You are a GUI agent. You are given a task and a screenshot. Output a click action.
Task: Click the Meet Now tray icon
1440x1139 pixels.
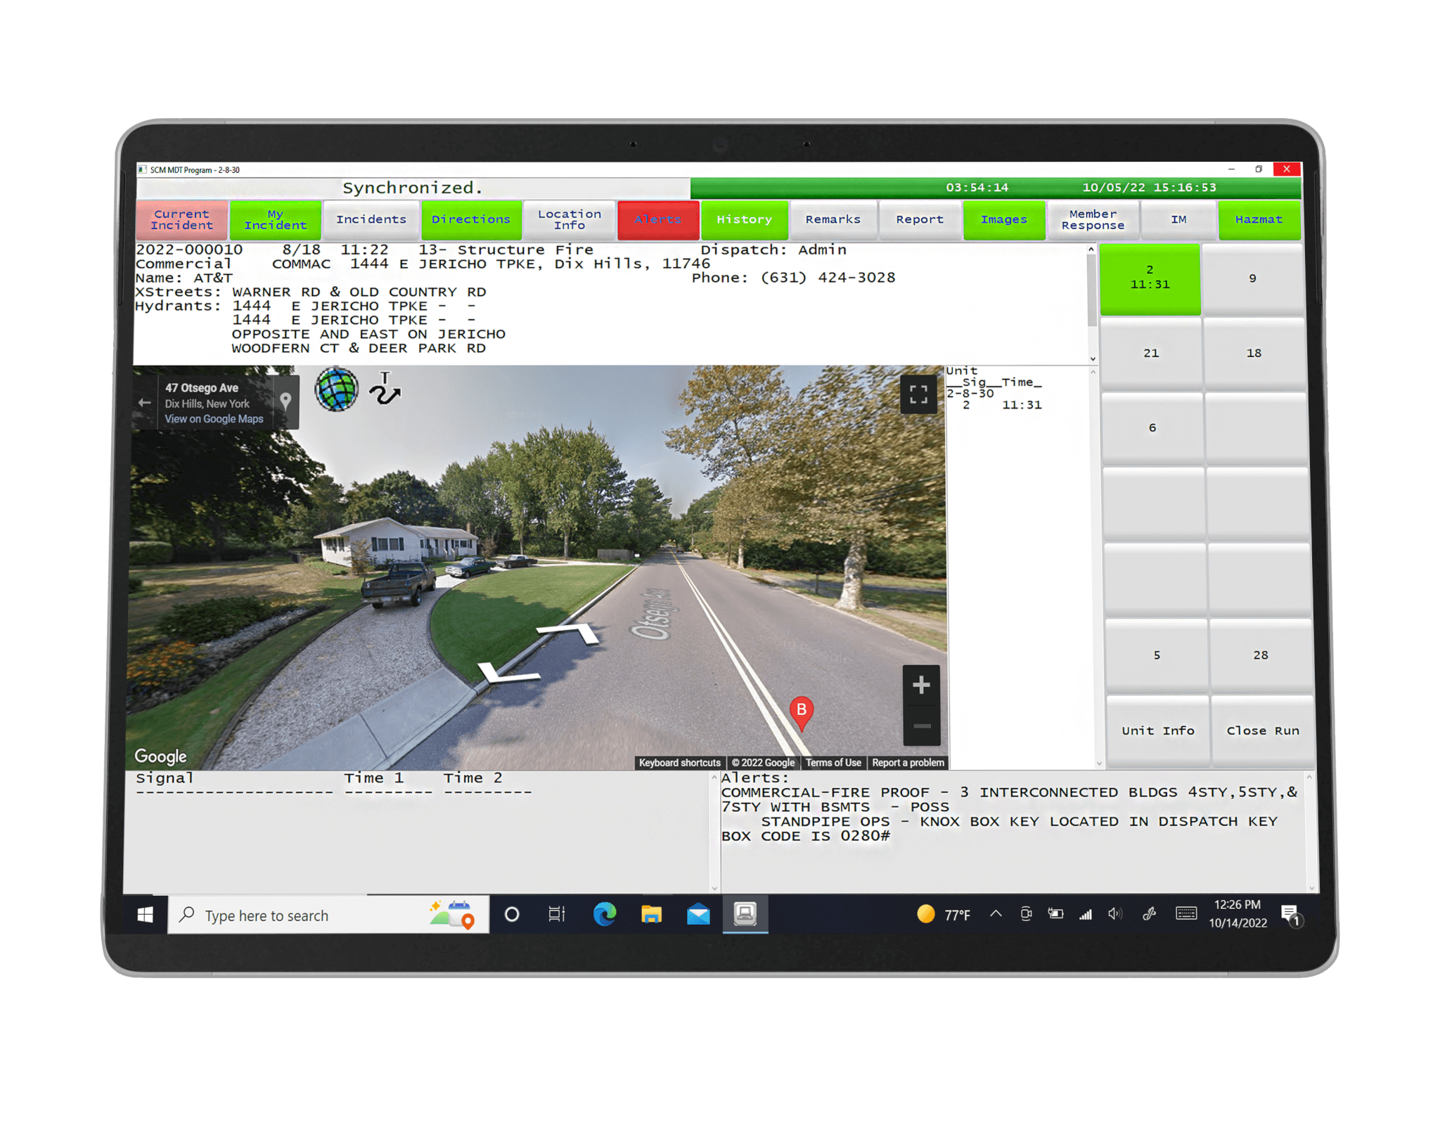click(1026, 914)
